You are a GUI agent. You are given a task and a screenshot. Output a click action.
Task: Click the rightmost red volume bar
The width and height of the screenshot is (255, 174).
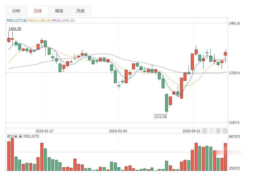(x=225, y=157)
